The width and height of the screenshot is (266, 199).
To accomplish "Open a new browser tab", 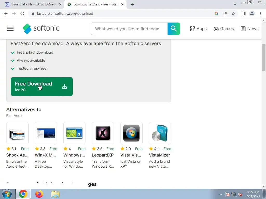I will coord(132,5).
